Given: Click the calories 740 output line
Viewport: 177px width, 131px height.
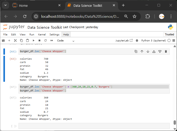Looking at the screenshot, I should (x=34, y=59).
